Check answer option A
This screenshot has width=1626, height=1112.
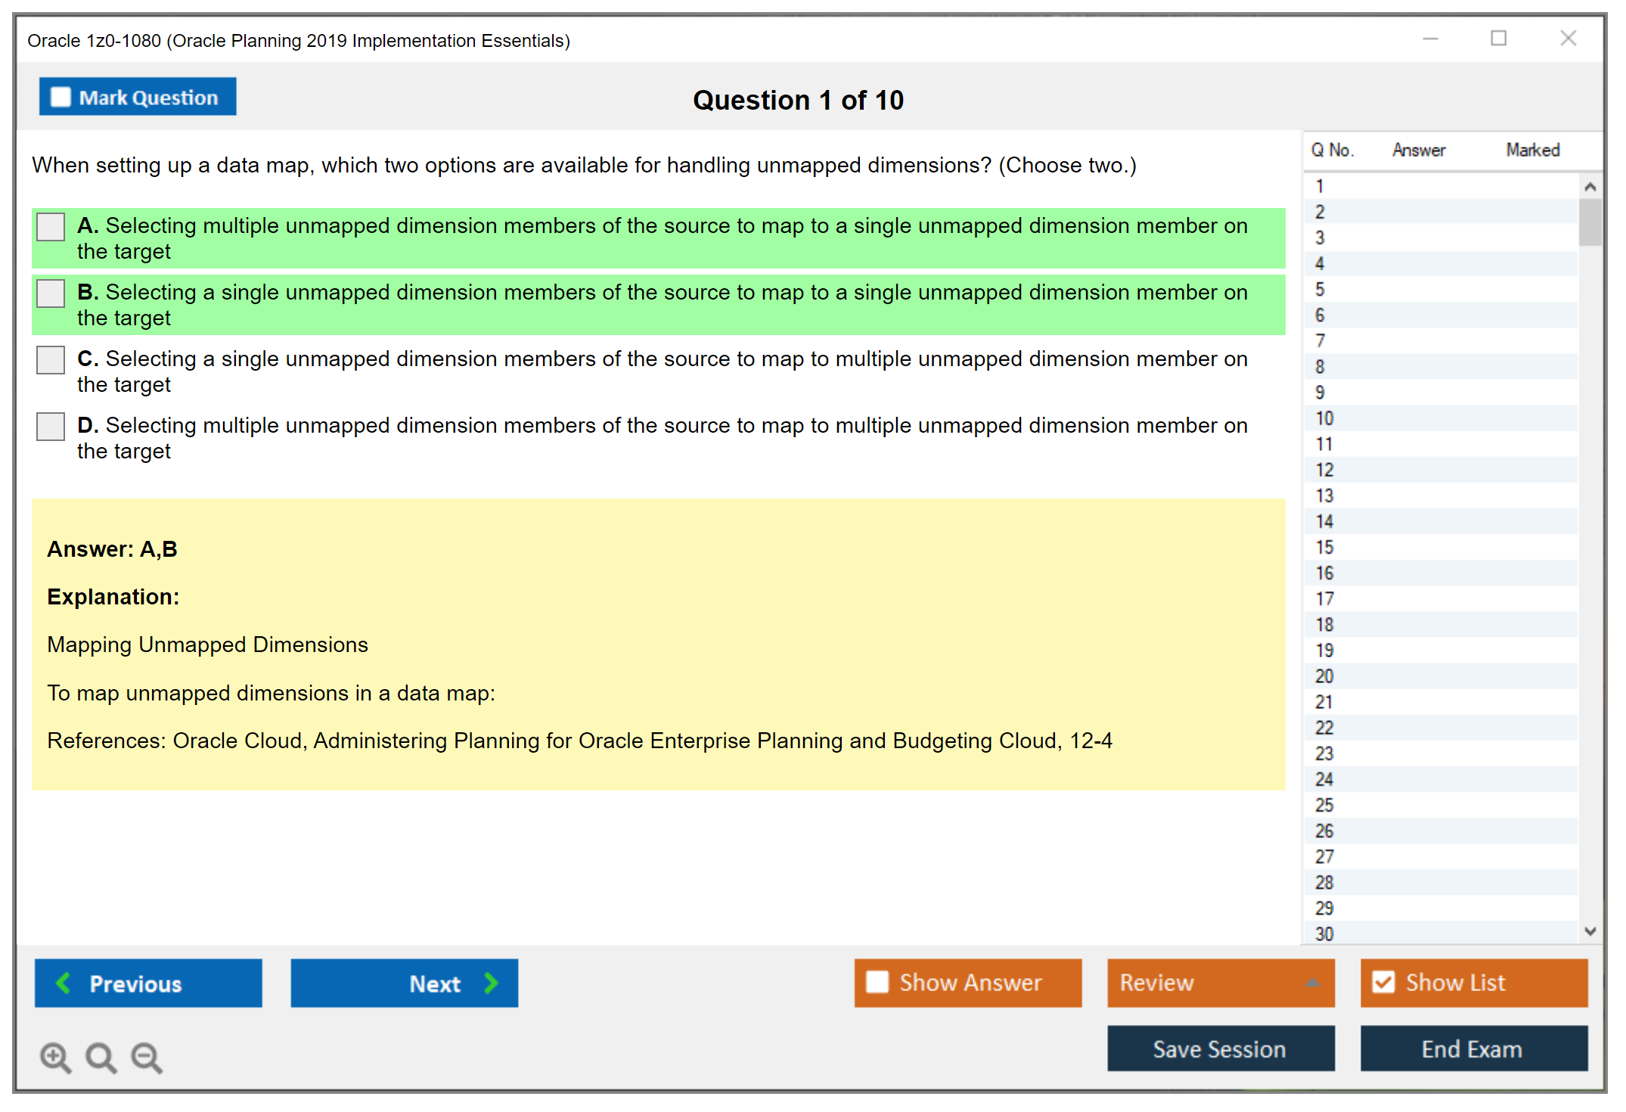[50, 226]
